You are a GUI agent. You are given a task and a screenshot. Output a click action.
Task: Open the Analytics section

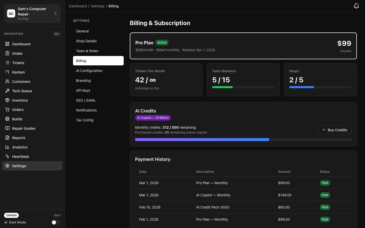point(20,147)
